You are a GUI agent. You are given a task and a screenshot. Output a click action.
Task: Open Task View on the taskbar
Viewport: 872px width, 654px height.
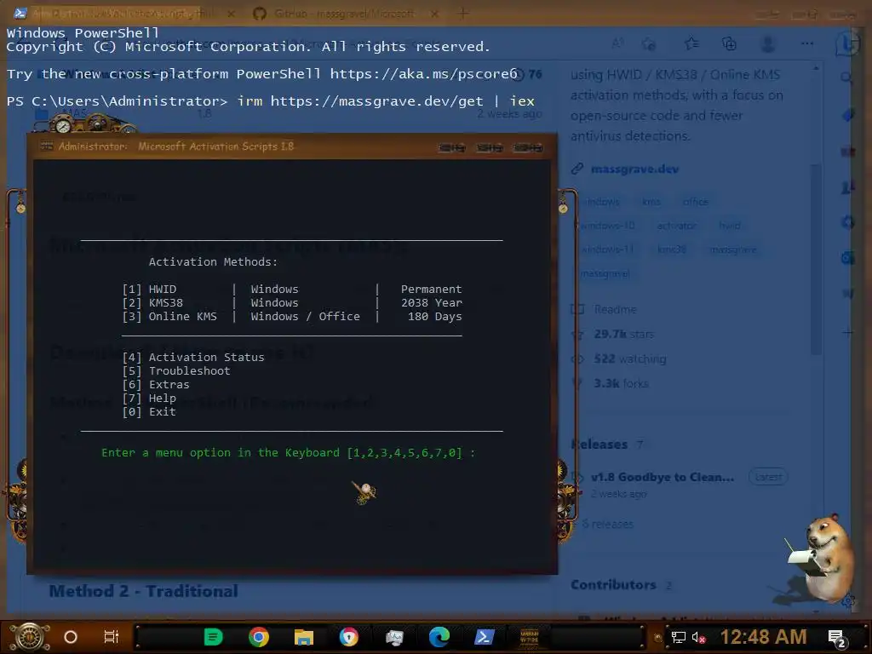tap(112, 637)
